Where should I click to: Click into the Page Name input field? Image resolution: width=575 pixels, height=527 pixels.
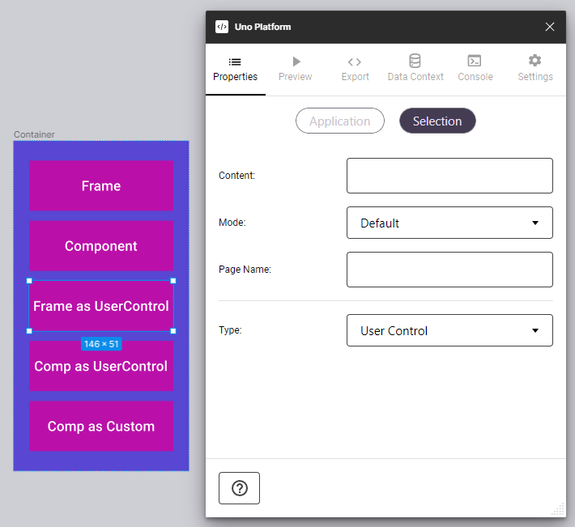click(x=449, y=270)
